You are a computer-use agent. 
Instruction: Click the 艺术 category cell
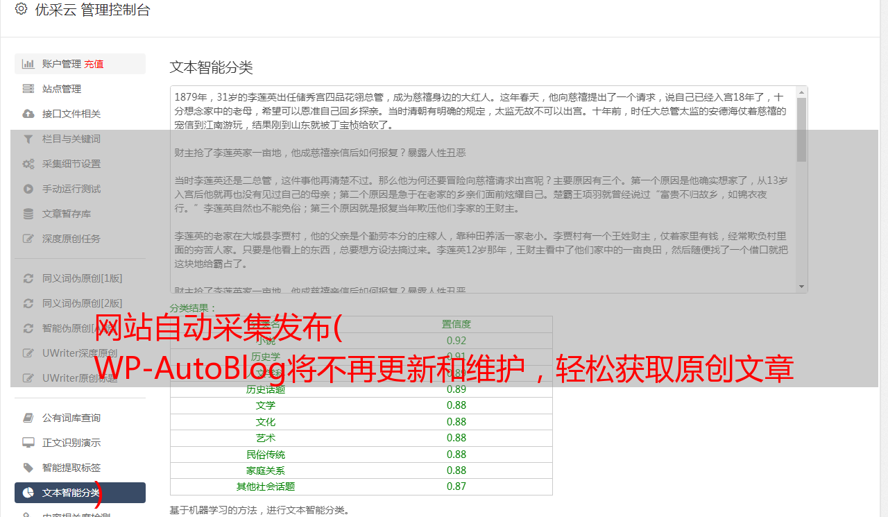(x=266, y=438)
